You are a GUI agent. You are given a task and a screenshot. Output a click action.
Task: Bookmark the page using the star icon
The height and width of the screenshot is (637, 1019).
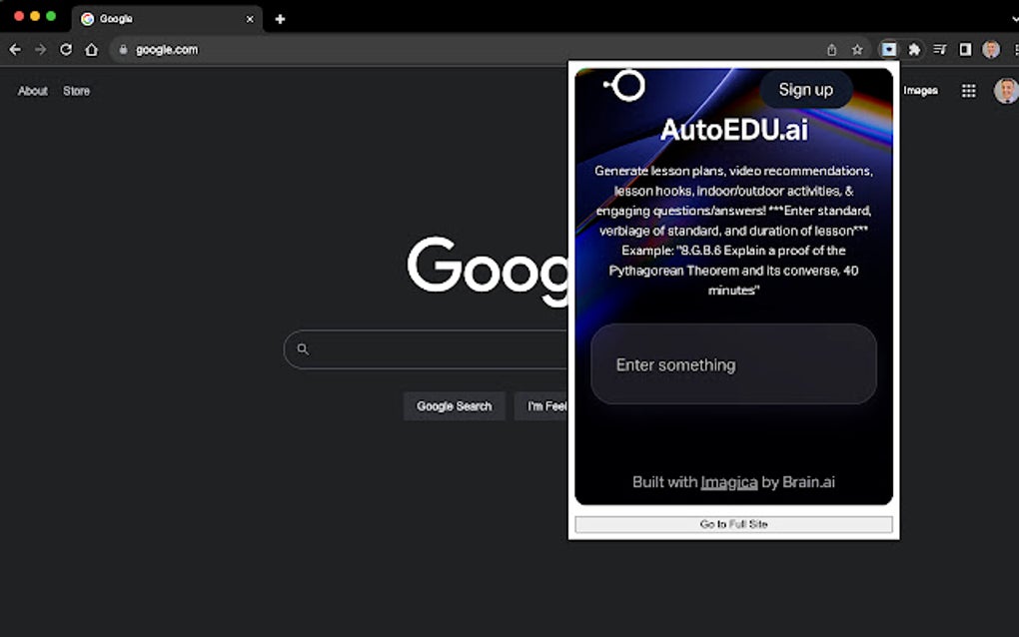point(857,49)
